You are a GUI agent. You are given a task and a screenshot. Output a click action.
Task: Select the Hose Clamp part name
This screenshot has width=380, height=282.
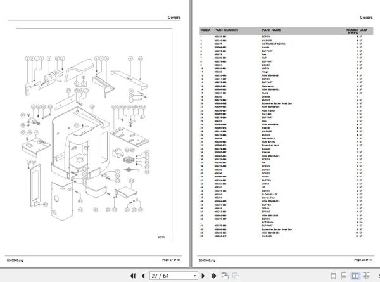(268, 110)
